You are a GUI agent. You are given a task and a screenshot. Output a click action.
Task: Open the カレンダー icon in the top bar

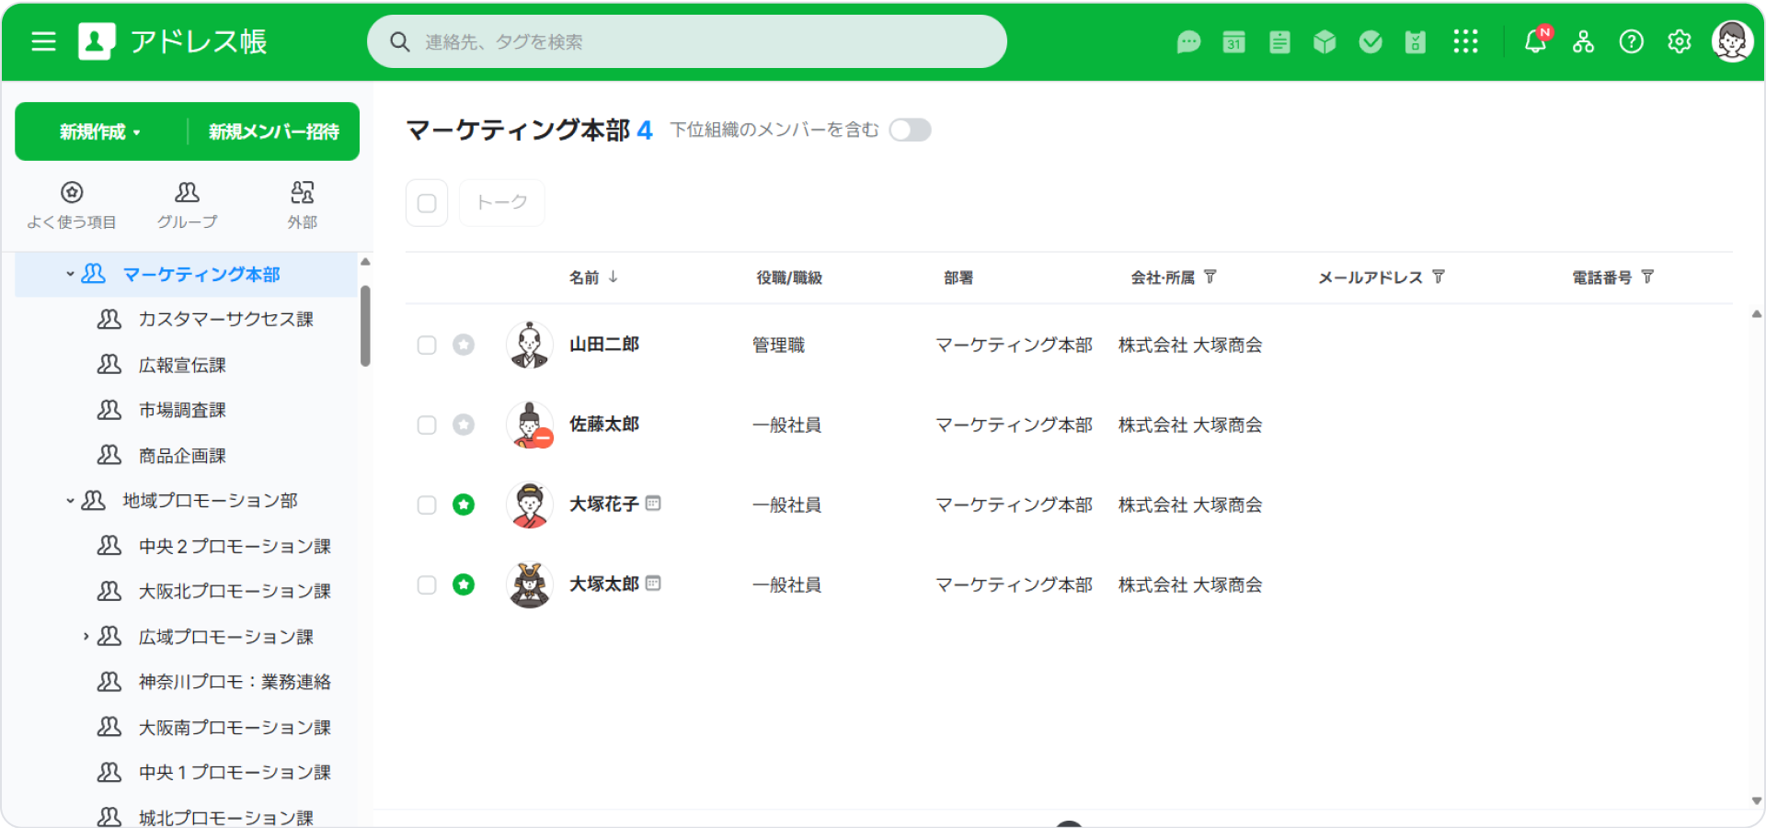point(1233,41)
